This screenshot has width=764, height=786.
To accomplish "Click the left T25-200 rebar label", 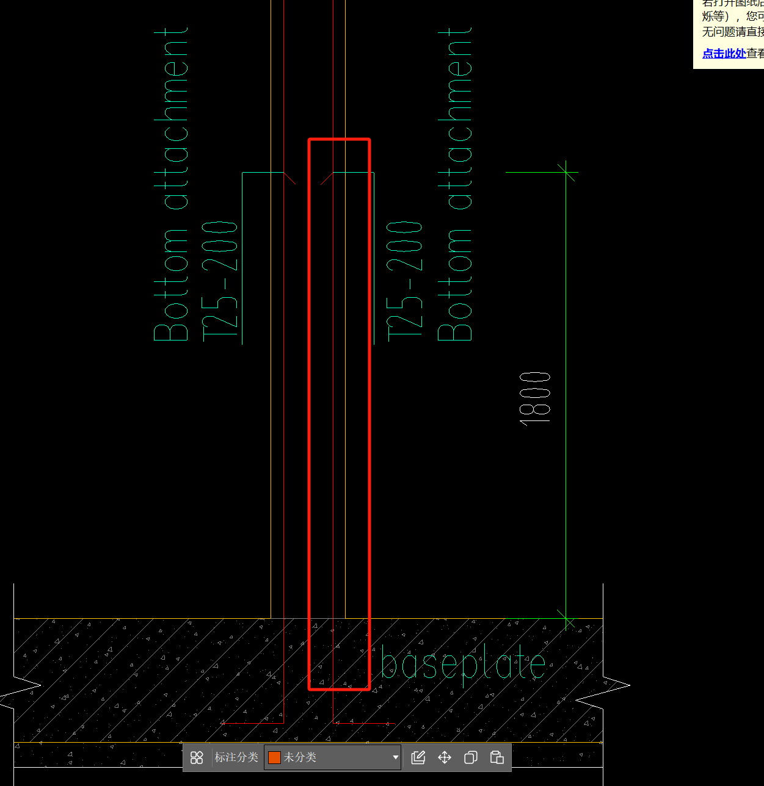I will 220,280.
